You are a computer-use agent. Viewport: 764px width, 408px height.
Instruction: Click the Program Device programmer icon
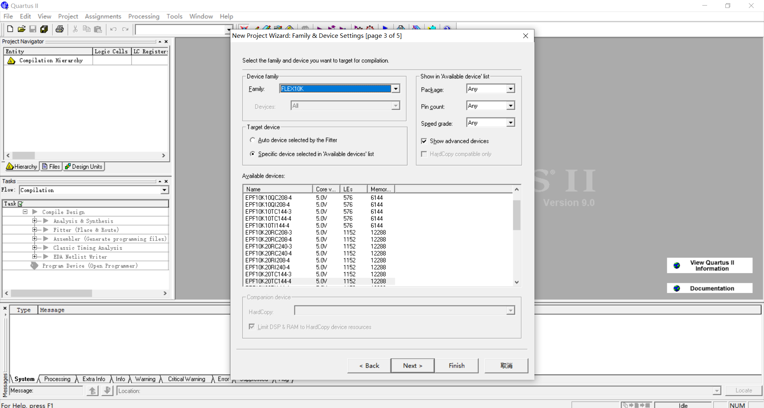[35, 266]
